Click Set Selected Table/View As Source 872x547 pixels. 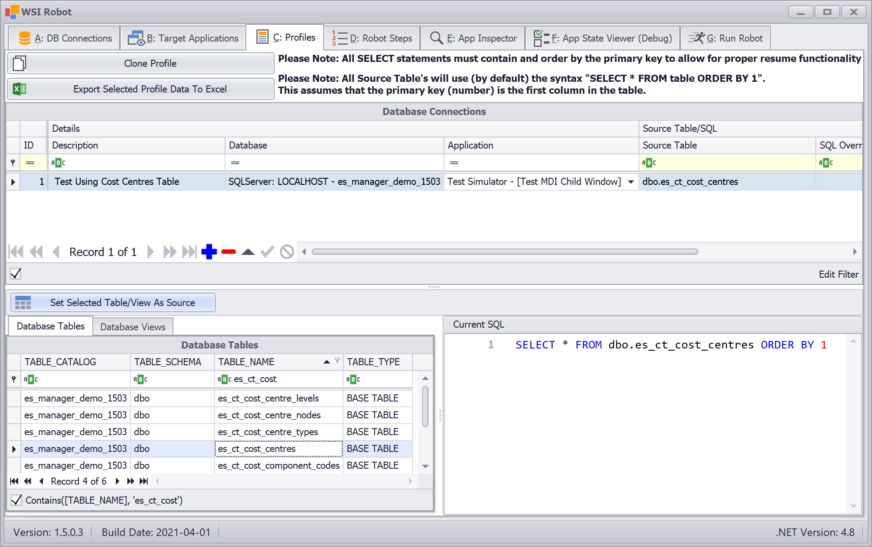[x=113, y=302]
